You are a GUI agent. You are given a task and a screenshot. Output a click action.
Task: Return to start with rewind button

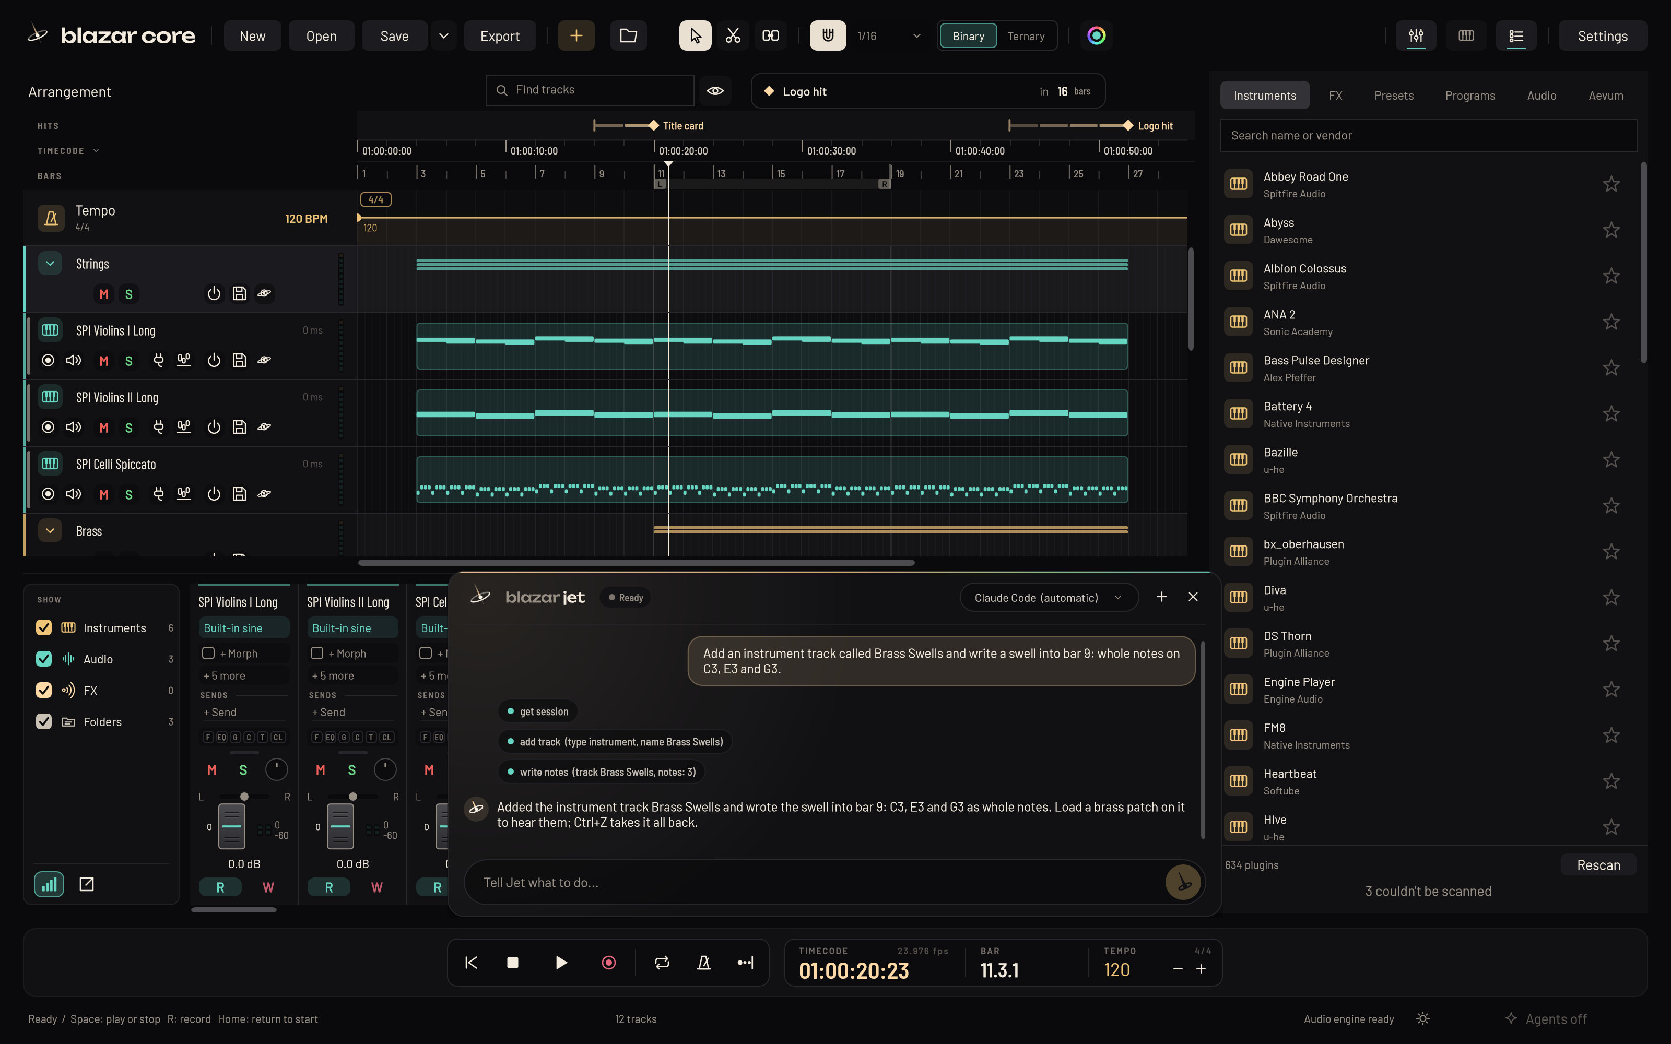pos(471,963)
